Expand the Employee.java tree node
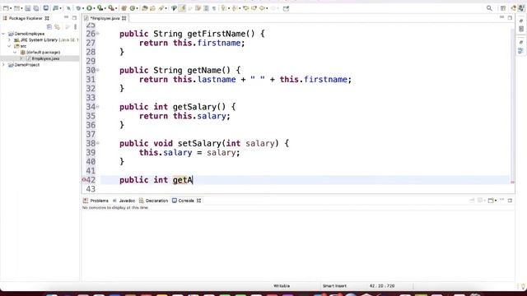 pyautogui.click(x=21, y=58)
